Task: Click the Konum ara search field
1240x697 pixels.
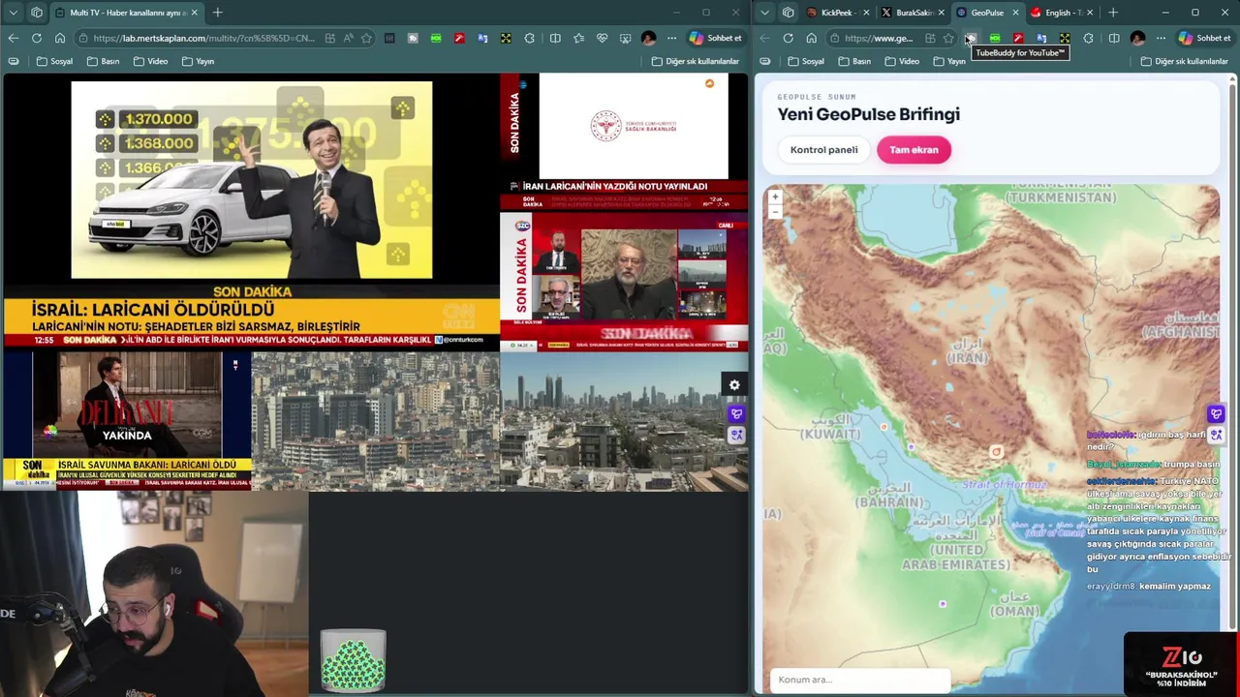Action: [860, 680]
